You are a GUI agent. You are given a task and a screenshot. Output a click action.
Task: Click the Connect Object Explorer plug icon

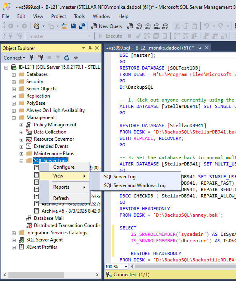(32, 58)
